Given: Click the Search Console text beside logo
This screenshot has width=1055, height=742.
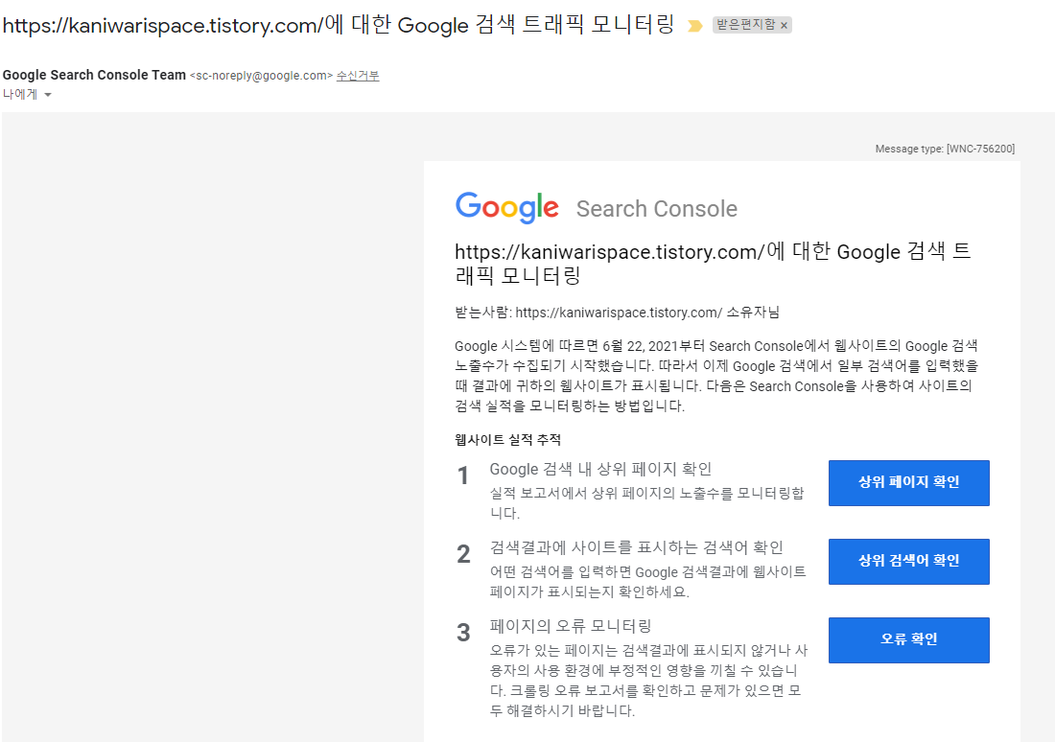Looking at the screenshot, I should pyautogui.click(x=657, y=209).
